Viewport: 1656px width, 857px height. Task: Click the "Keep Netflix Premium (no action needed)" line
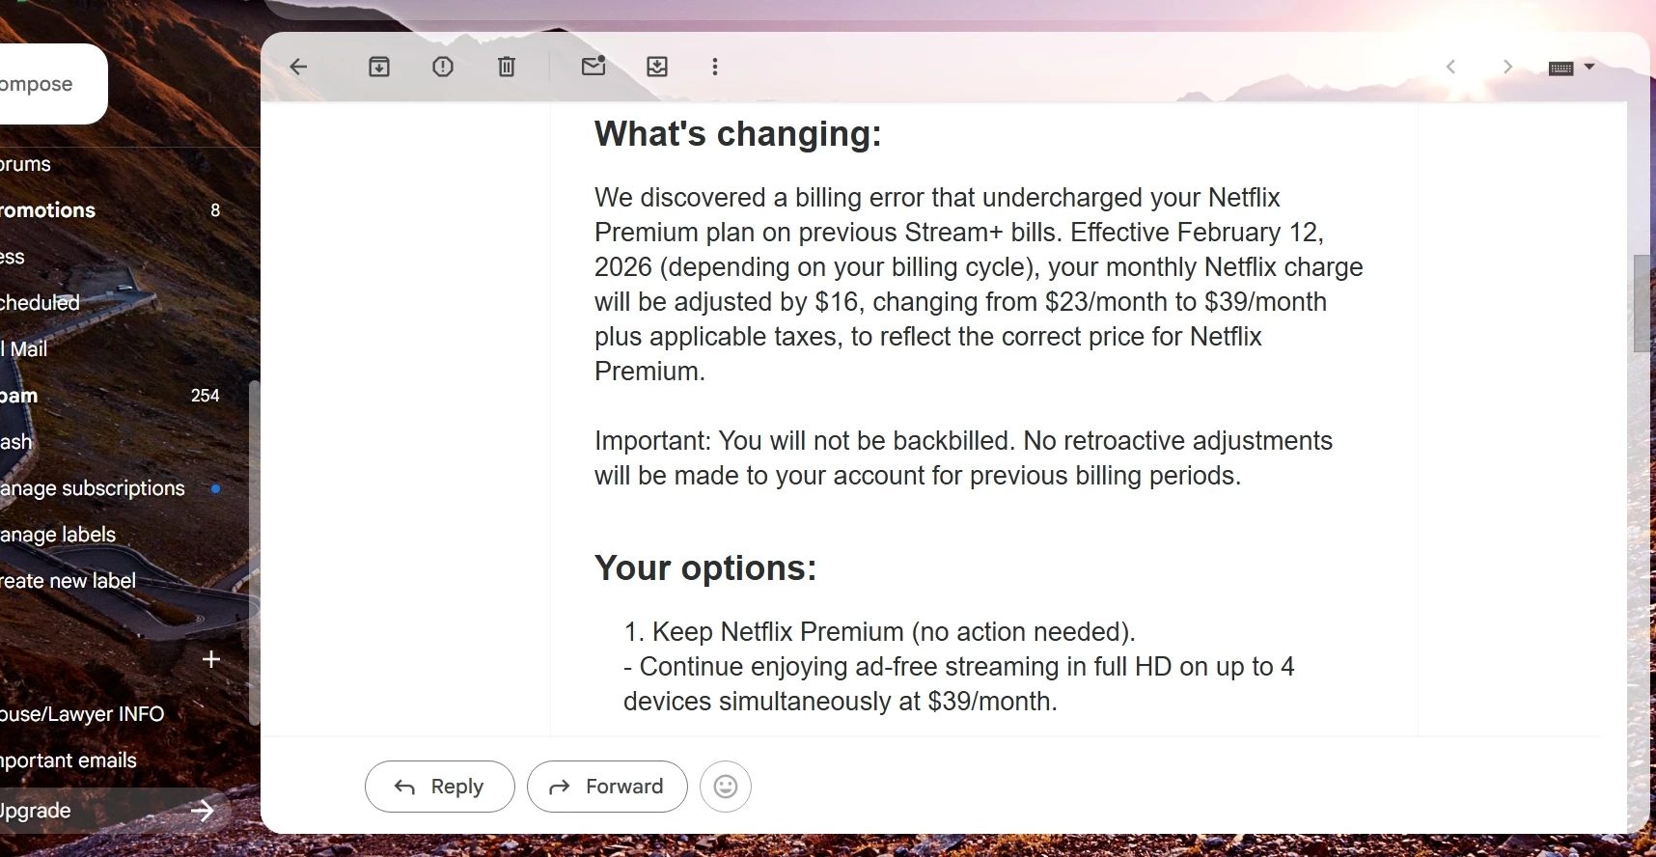[879, 632]
